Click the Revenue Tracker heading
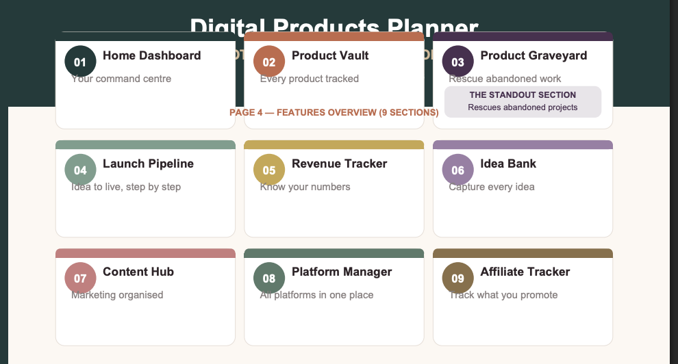The height and width of the screenshot is (364, 678). 340,164
